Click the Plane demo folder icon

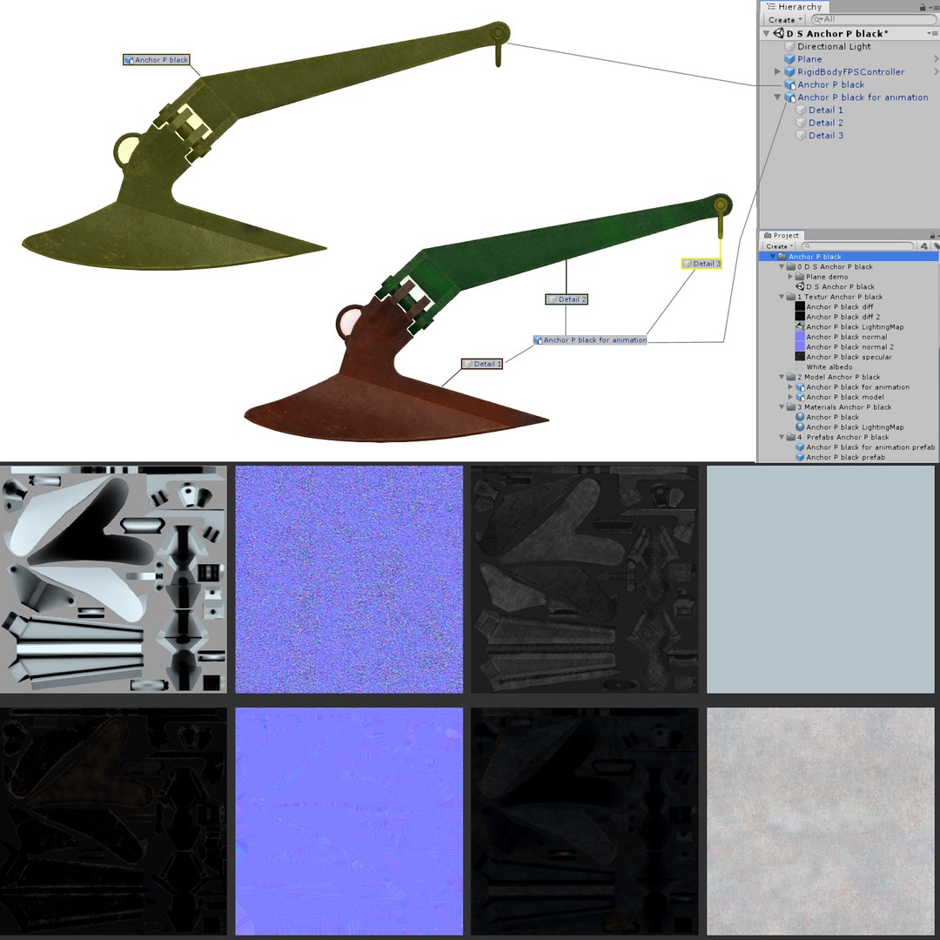click(x=799, y=277)
